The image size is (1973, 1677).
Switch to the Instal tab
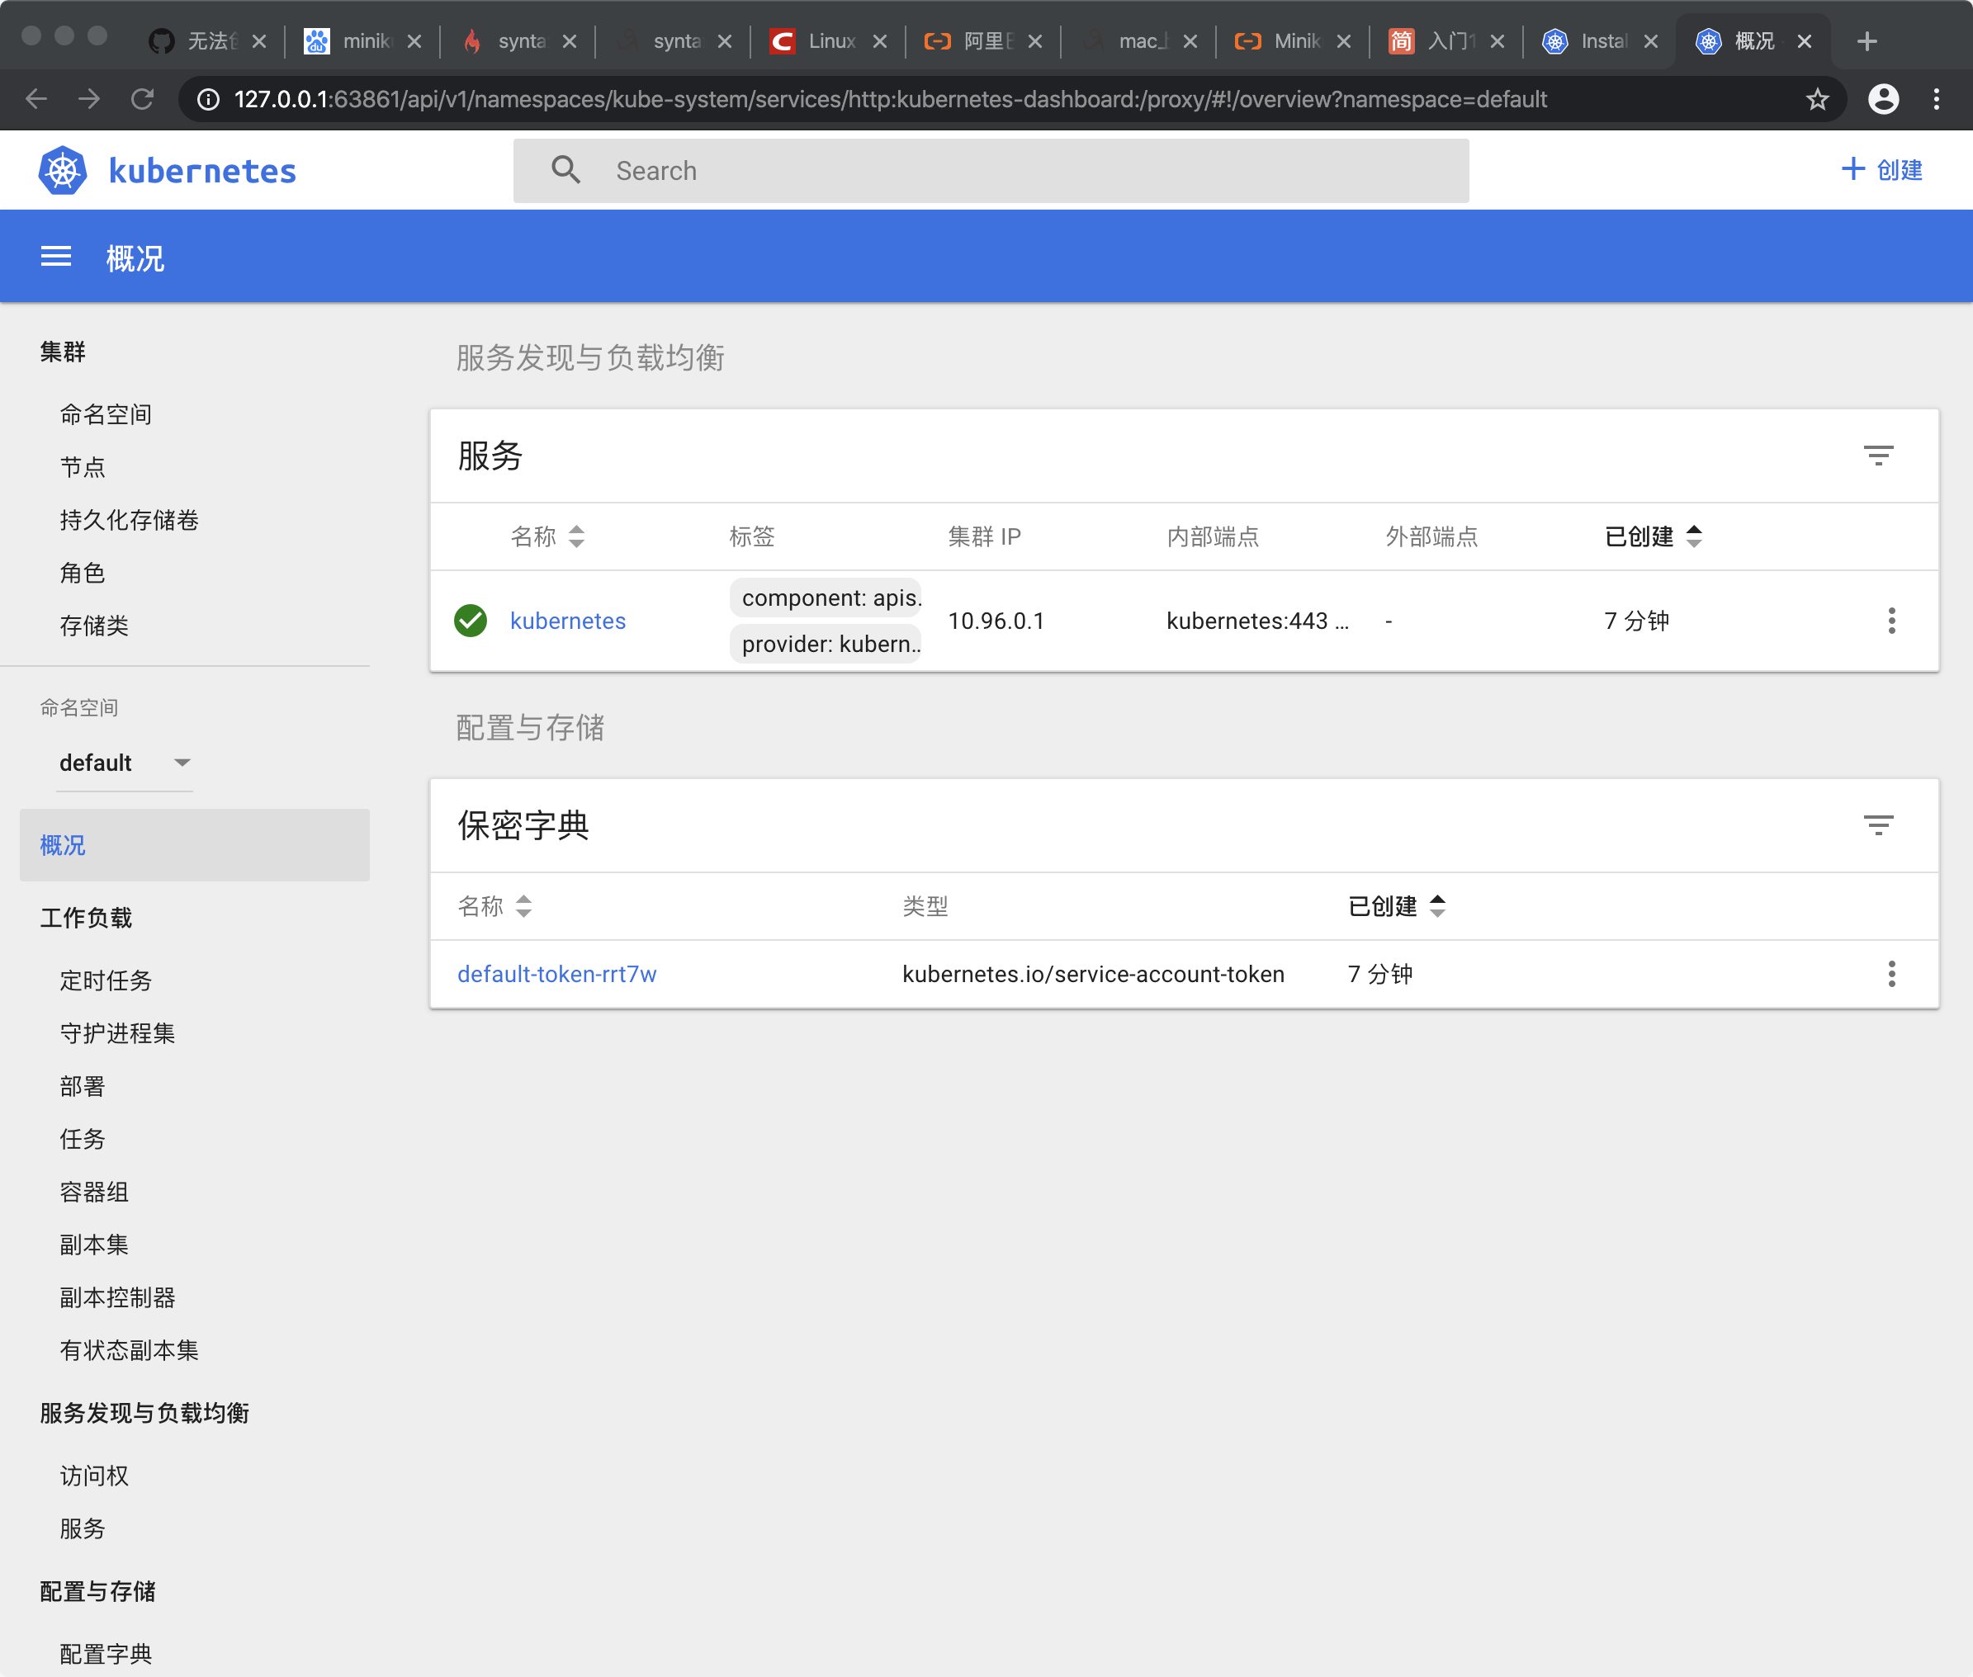pyautogui.click(x=1598, y=41)
